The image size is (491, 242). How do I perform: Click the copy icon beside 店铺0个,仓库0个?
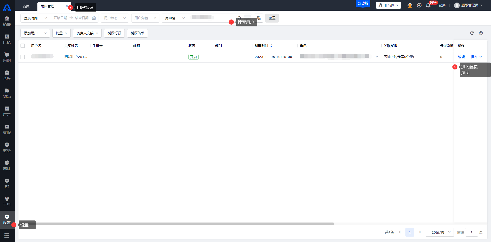tap(412, 57)
